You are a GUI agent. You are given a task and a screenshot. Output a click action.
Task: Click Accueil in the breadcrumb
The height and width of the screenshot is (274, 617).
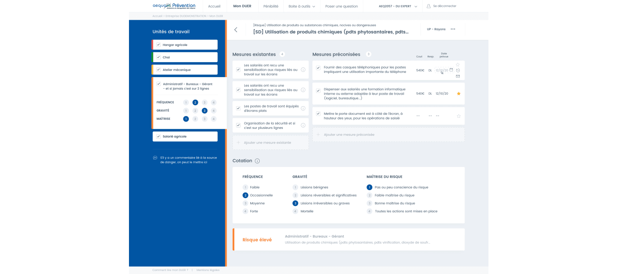point(157,16)
